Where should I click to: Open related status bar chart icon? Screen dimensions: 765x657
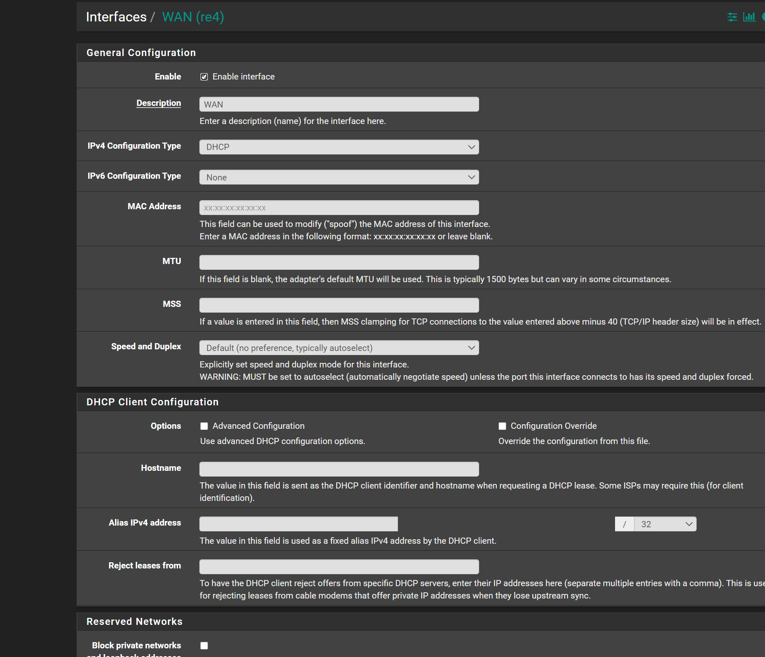click(x=749, y=17)
